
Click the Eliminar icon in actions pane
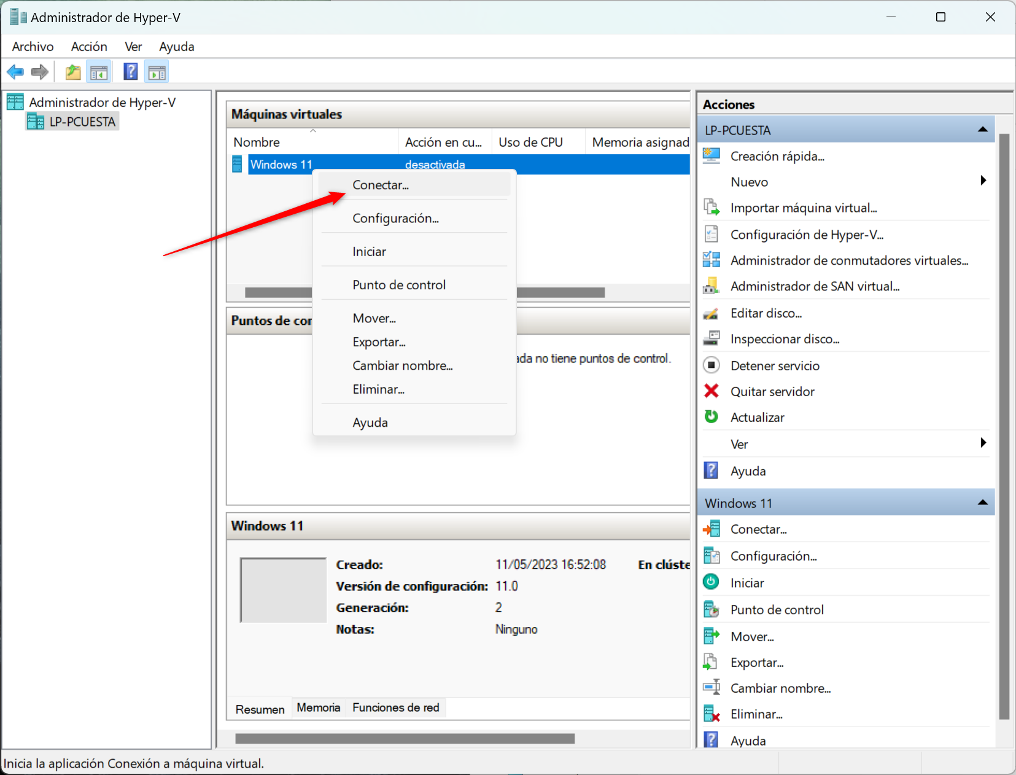click(712, 714)
